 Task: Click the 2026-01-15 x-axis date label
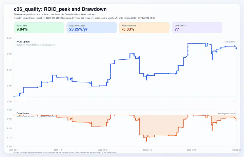click(147, 149)
